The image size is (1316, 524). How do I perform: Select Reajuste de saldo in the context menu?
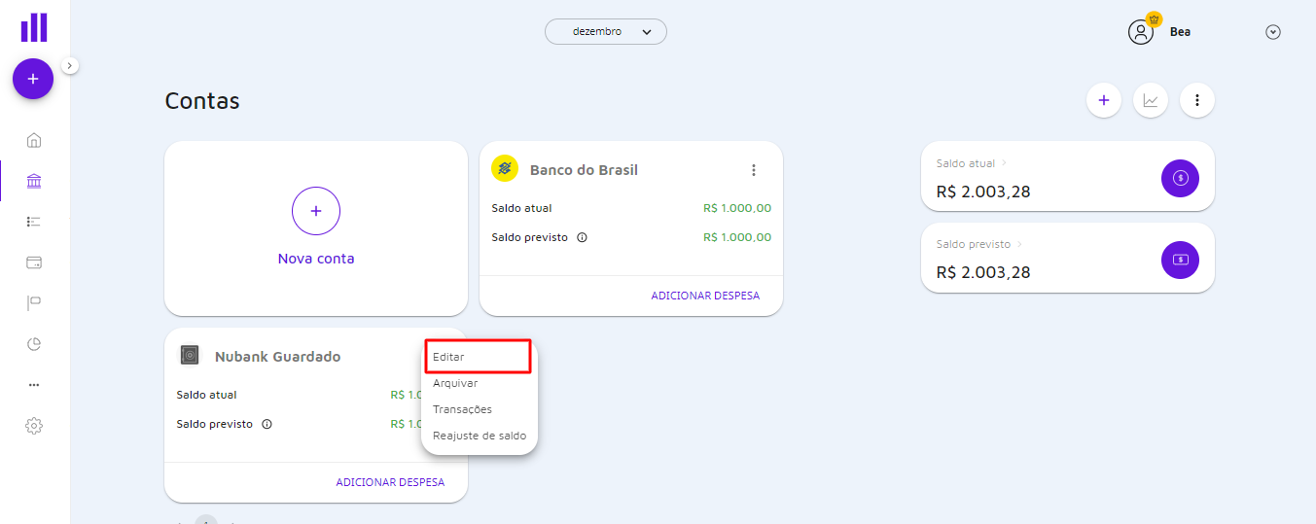(x=480, y=436)
